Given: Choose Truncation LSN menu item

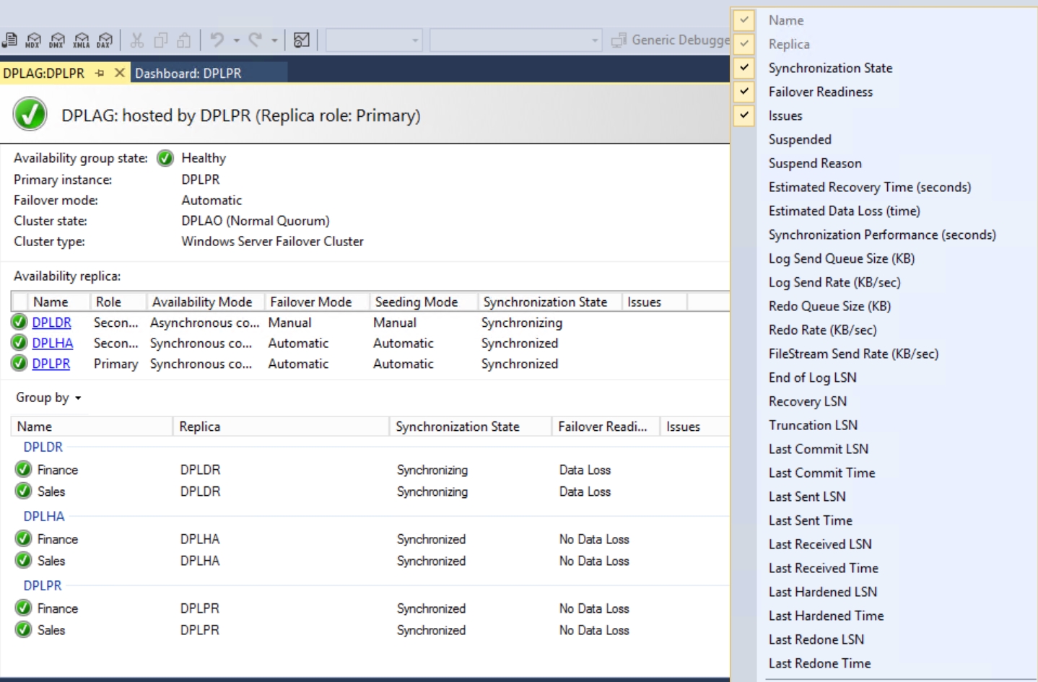Looking at the screenshot, I should (813, 425).
